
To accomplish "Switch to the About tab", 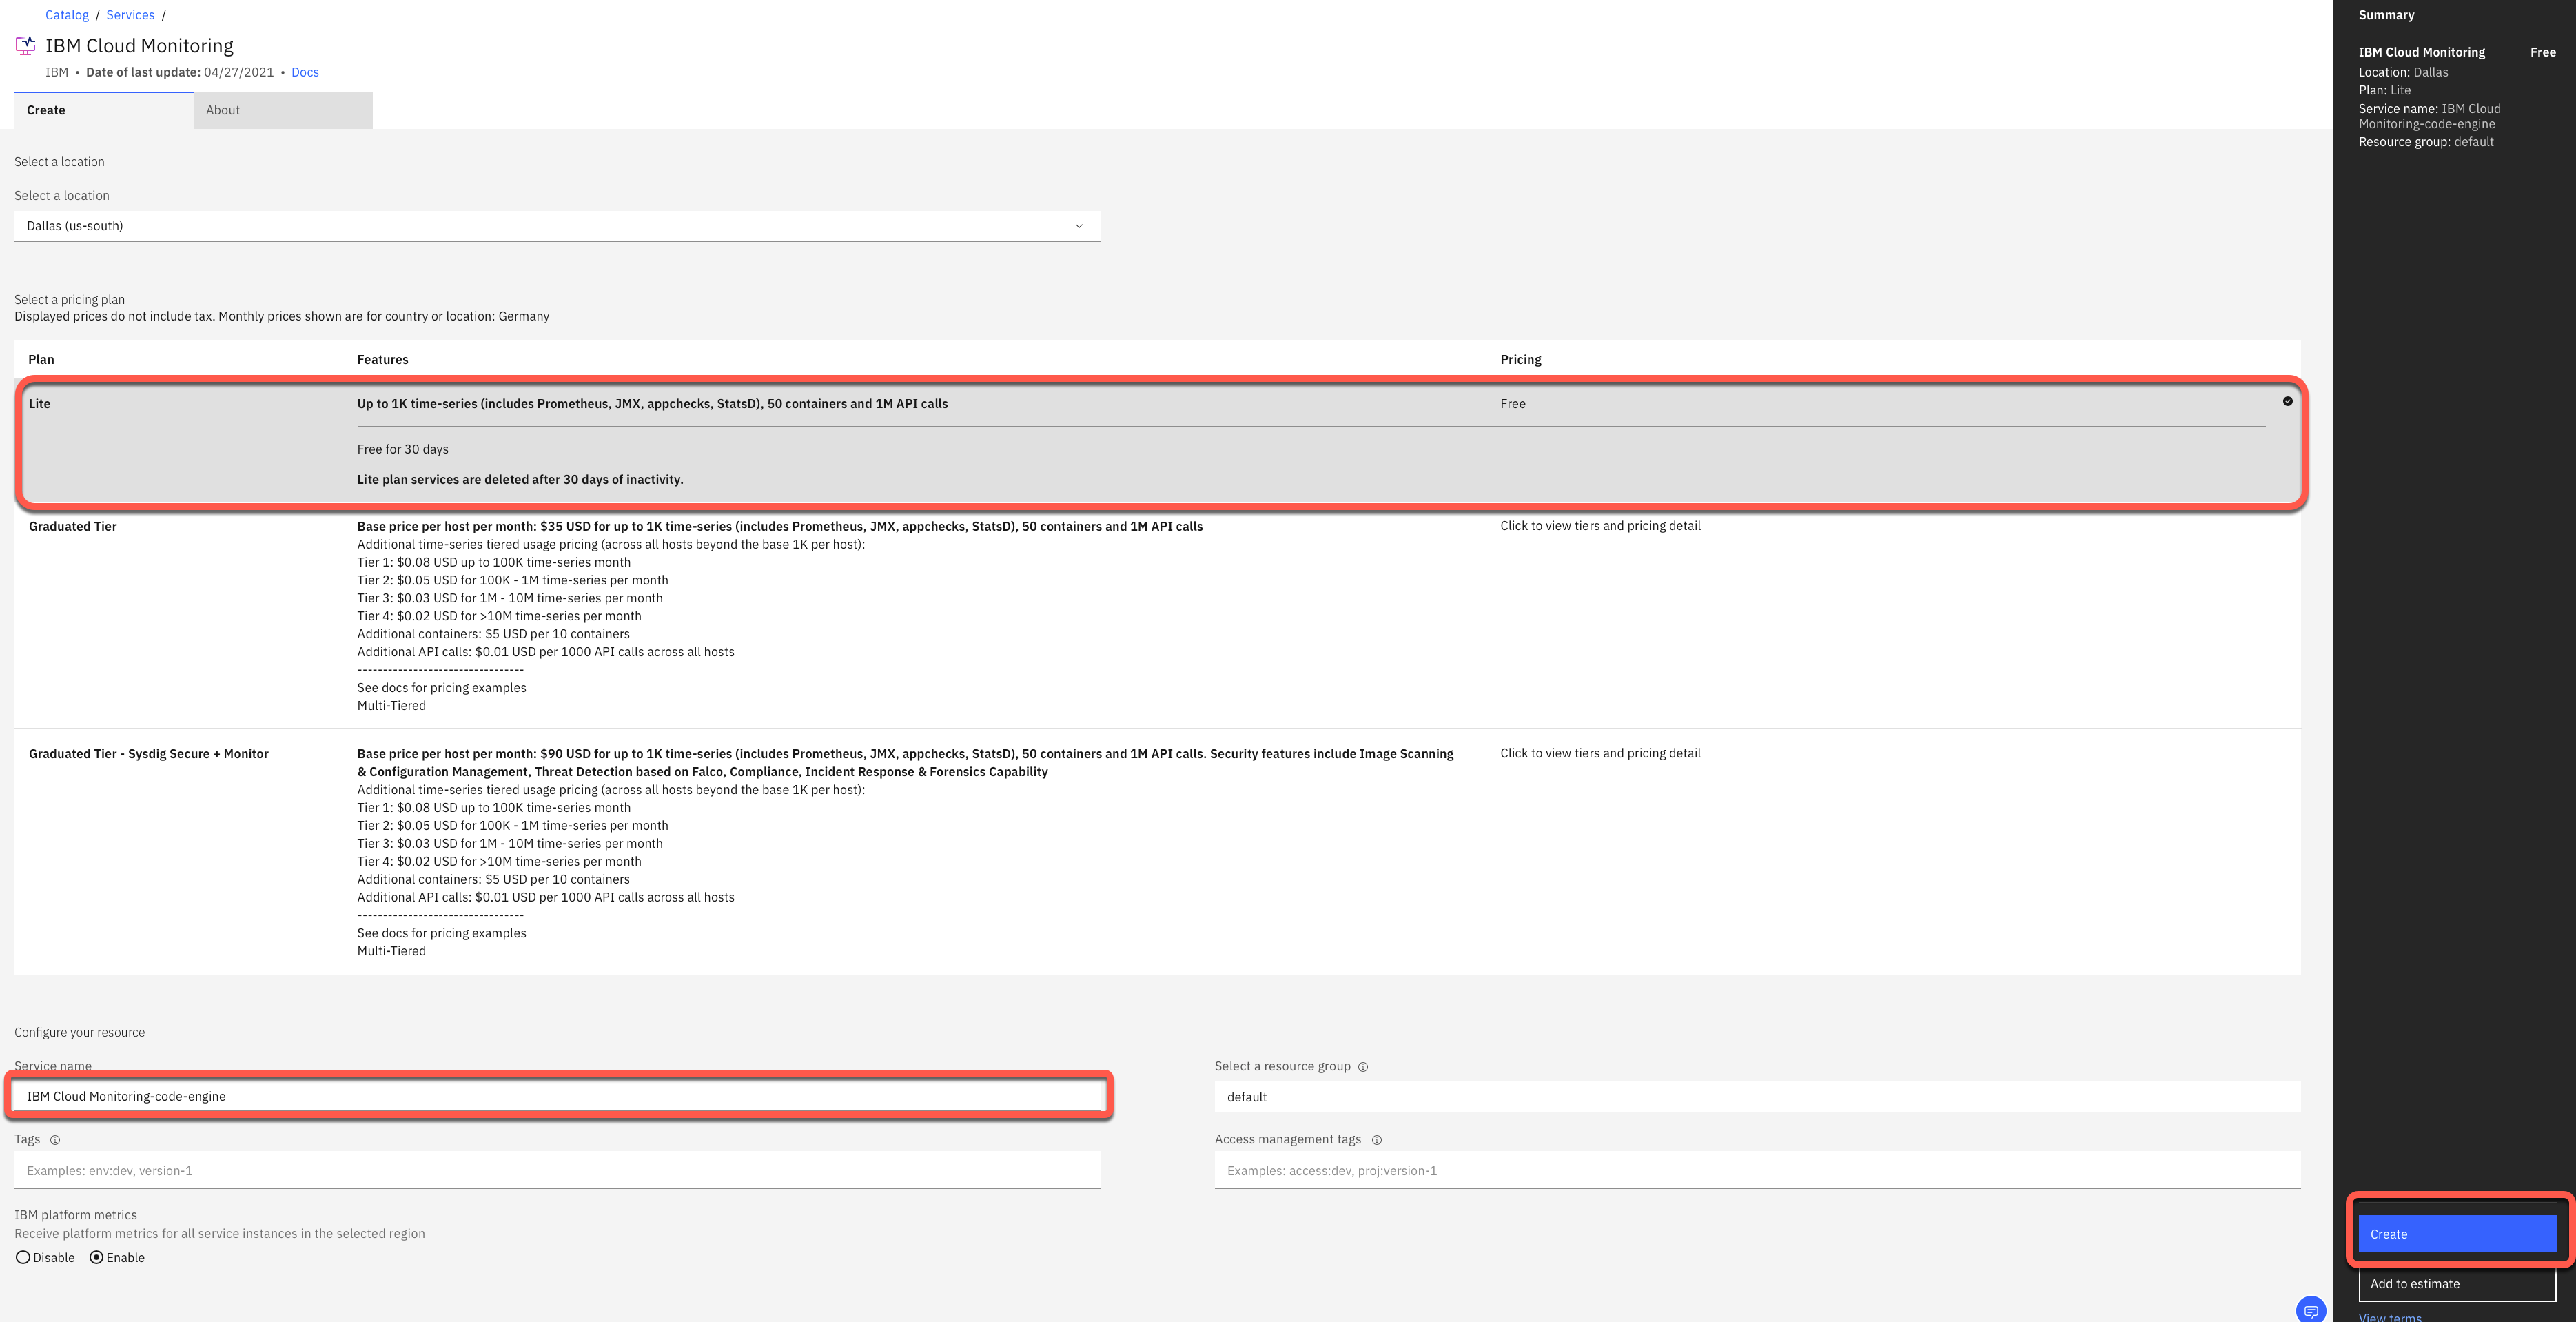I will click(x=283, y=110).
